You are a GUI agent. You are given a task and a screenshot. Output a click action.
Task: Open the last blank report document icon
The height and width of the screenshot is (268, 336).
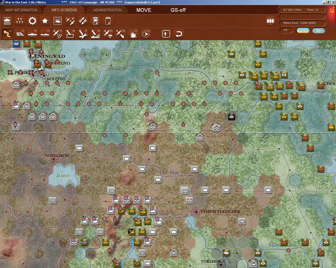click(x=108, y=21)
